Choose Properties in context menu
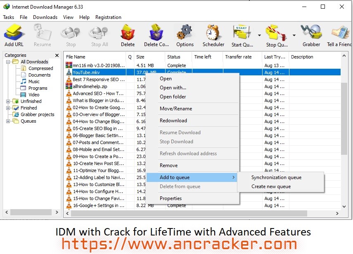This screenshot has height=254, width=353. tap(171, 198)
